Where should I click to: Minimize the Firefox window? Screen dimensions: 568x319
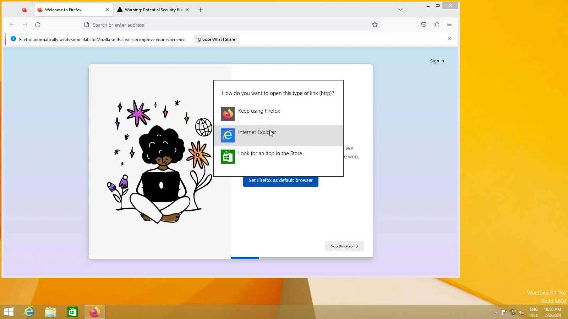pyautogui.click(x=428, y=6)
